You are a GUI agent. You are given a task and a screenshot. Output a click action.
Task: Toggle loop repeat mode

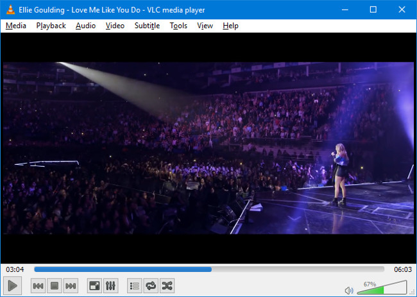pos(151,285)
